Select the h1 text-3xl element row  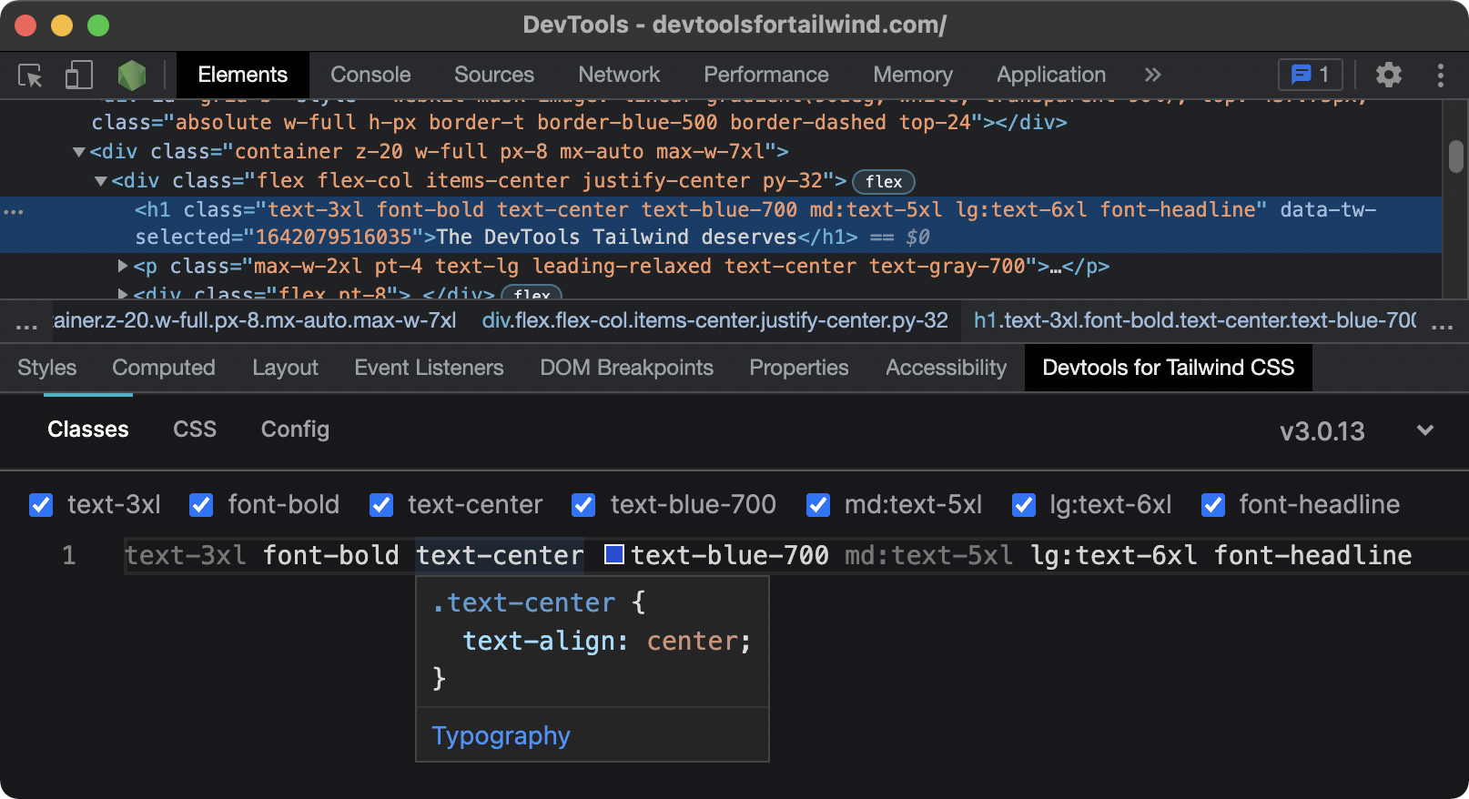(x=721, y=224)
